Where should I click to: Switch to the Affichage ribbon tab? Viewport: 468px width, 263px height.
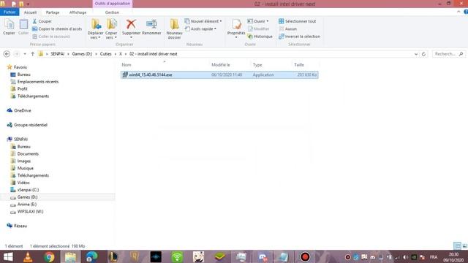pyautogui.click(x=78, y=12)
